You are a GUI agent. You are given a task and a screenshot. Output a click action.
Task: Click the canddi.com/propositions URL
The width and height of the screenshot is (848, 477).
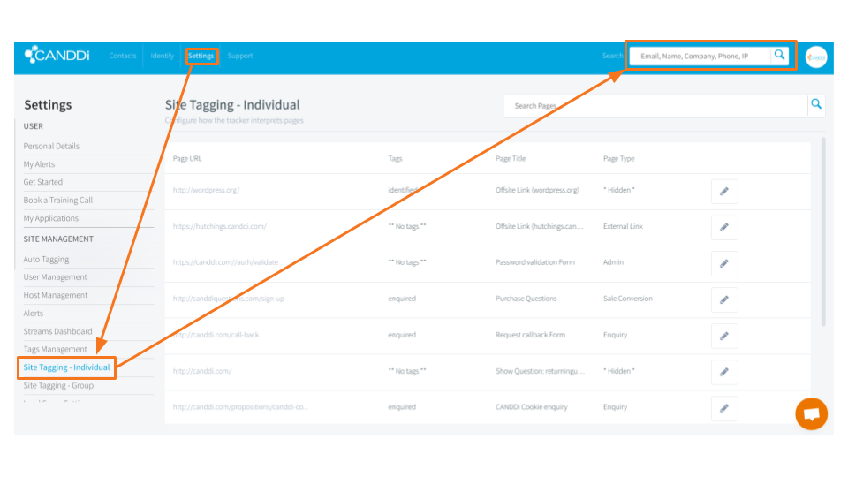[x=240, y=407]
